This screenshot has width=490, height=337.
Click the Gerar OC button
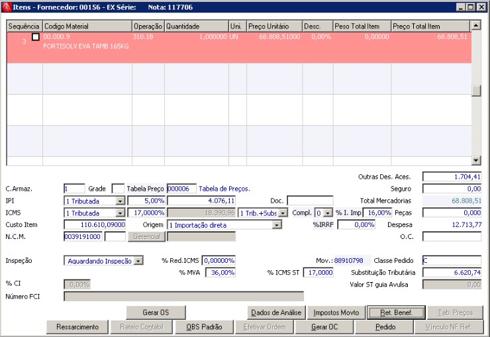point(324,326)
